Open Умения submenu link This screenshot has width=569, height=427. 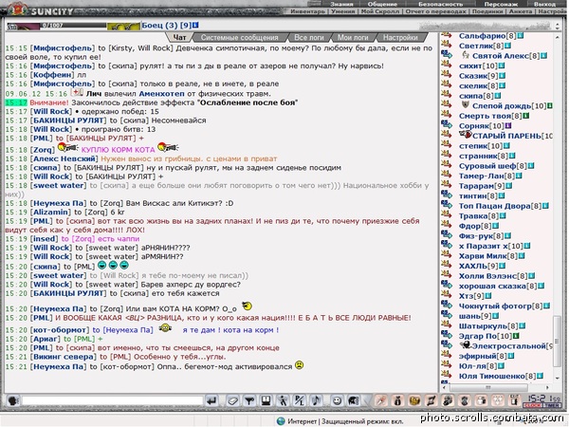coord(343,11)
